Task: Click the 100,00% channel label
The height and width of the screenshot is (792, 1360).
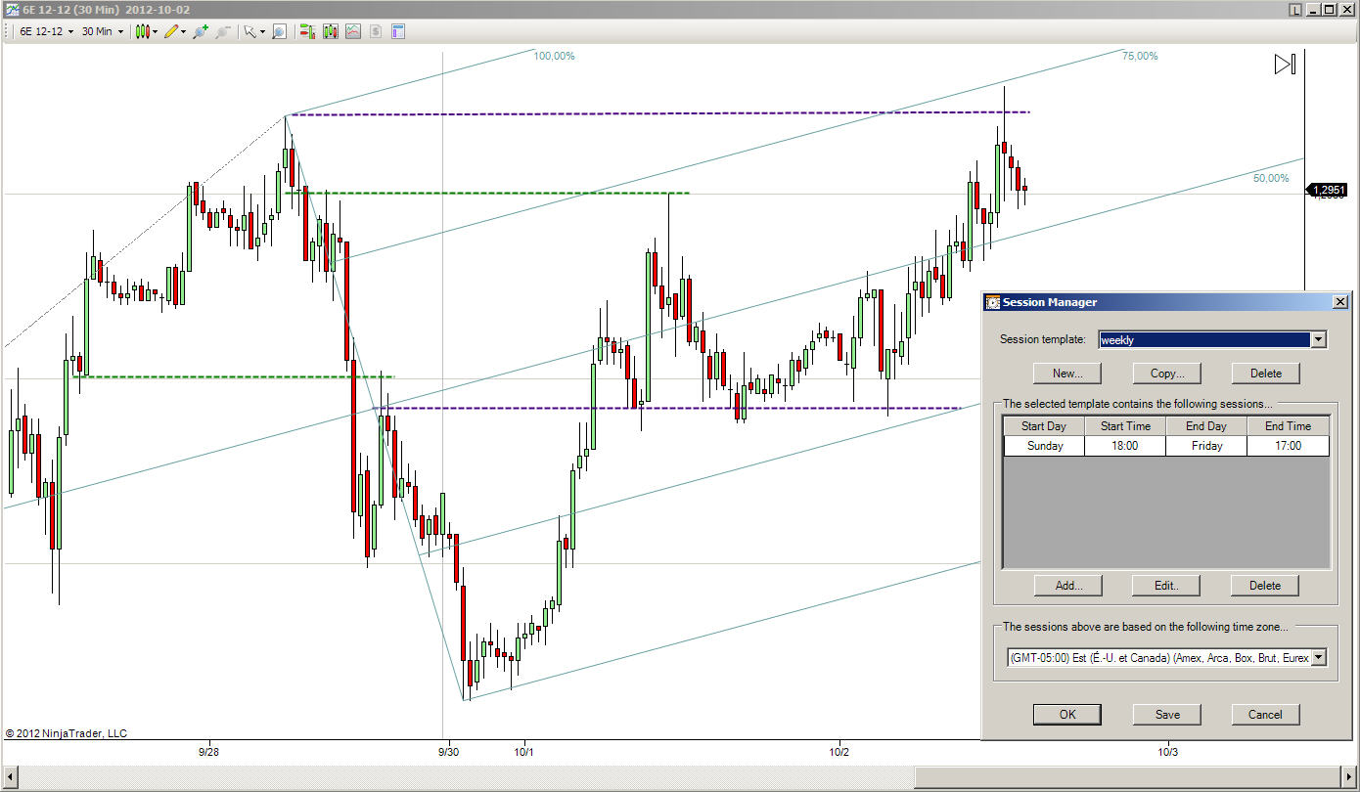Action: click(x=554, y=57)
